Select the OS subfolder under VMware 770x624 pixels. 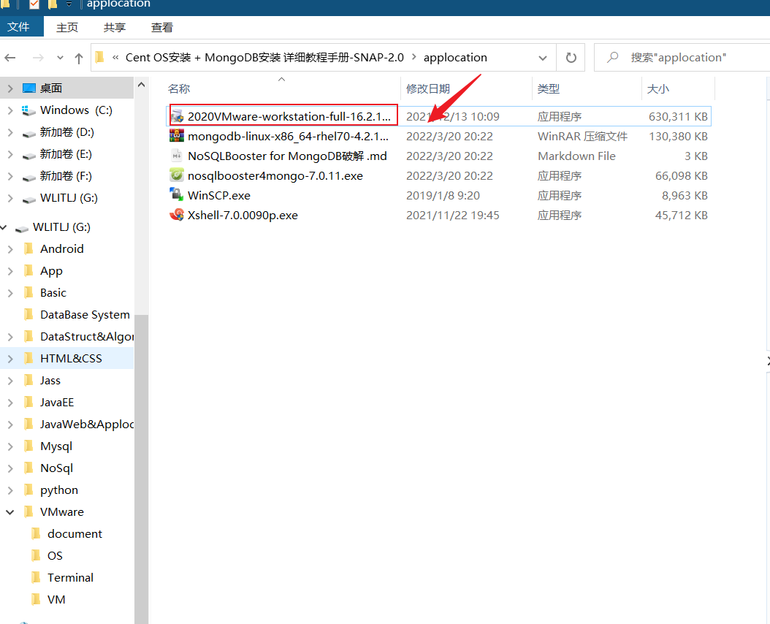[x=55, y=556]
